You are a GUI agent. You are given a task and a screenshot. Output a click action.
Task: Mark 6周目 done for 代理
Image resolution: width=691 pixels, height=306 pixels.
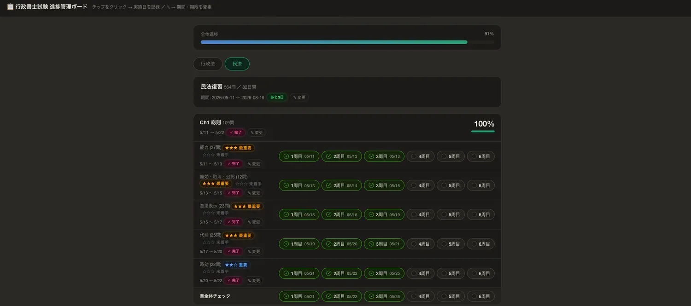click(x=481, y=244)
